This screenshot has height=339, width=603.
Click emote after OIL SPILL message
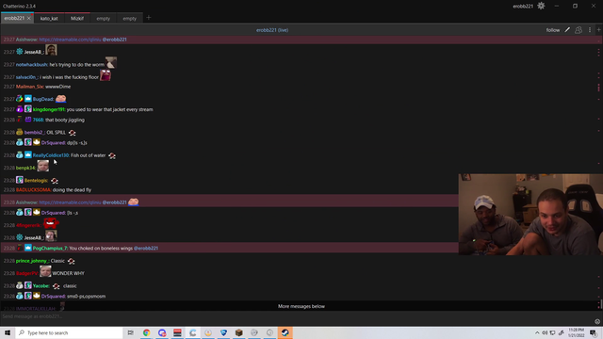(72, 133)
